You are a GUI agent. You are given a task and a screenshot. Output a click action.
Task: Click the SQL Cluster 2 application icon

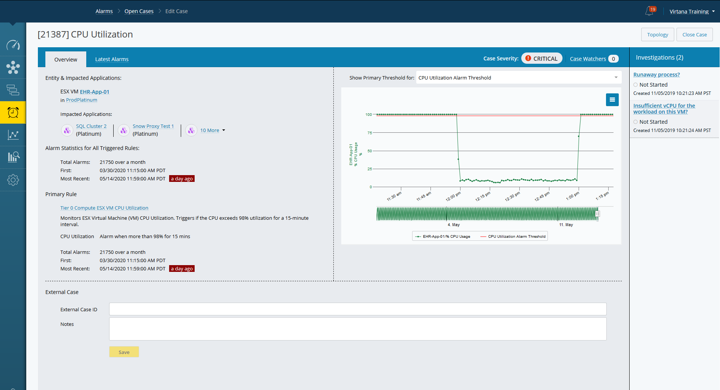coord(67,130)
